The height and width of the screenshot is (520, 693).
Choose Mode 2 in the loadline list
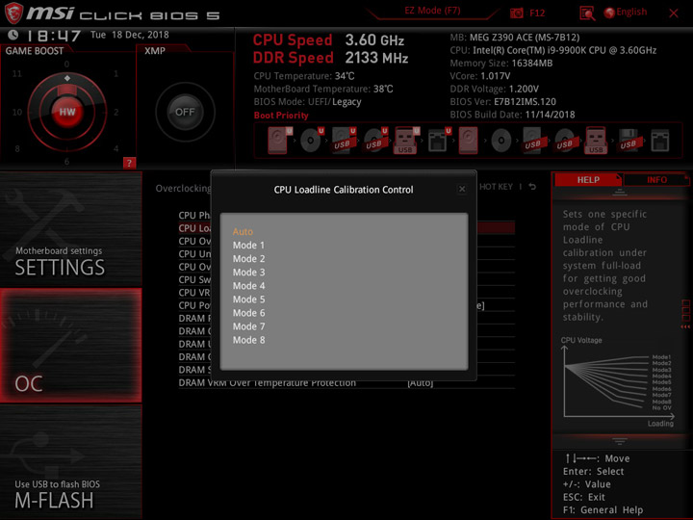click(249, 259)
